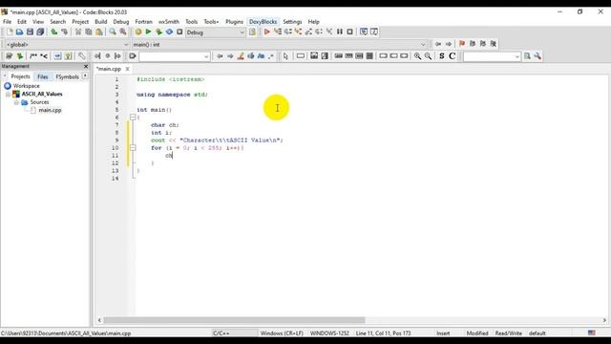
Task: Click the Undo icon
Action: click(x=54, y=32)
